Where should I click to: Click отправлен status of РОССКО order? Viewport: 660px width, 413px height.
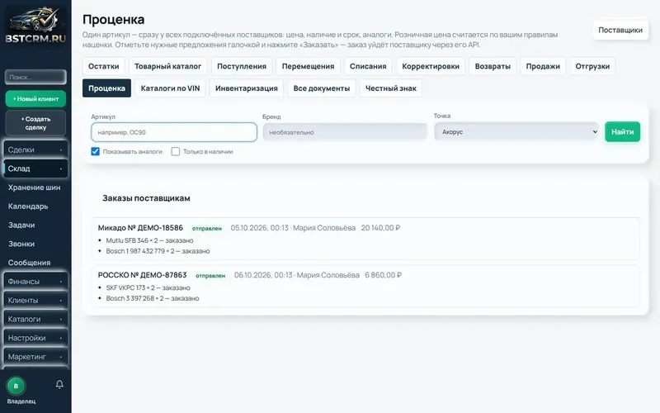click(210, 276)
